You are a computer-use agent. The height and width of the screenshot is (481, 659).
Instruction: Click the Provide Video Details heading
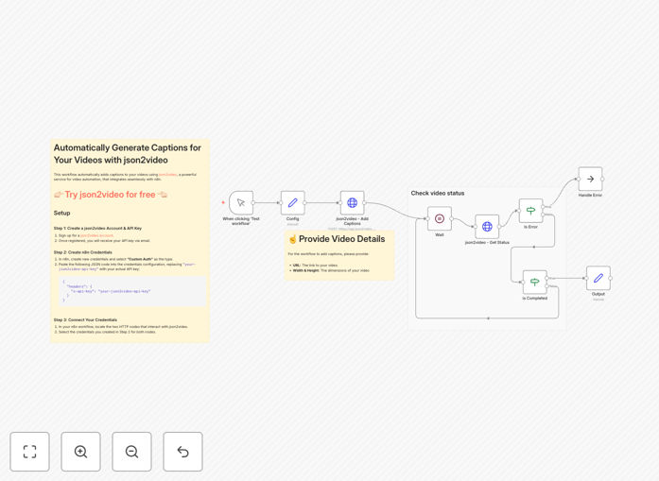338,239
